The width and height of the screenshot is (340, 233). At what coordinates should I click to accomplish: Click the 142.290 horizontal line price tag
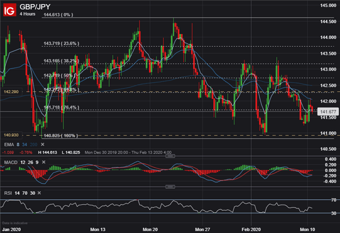11,92
